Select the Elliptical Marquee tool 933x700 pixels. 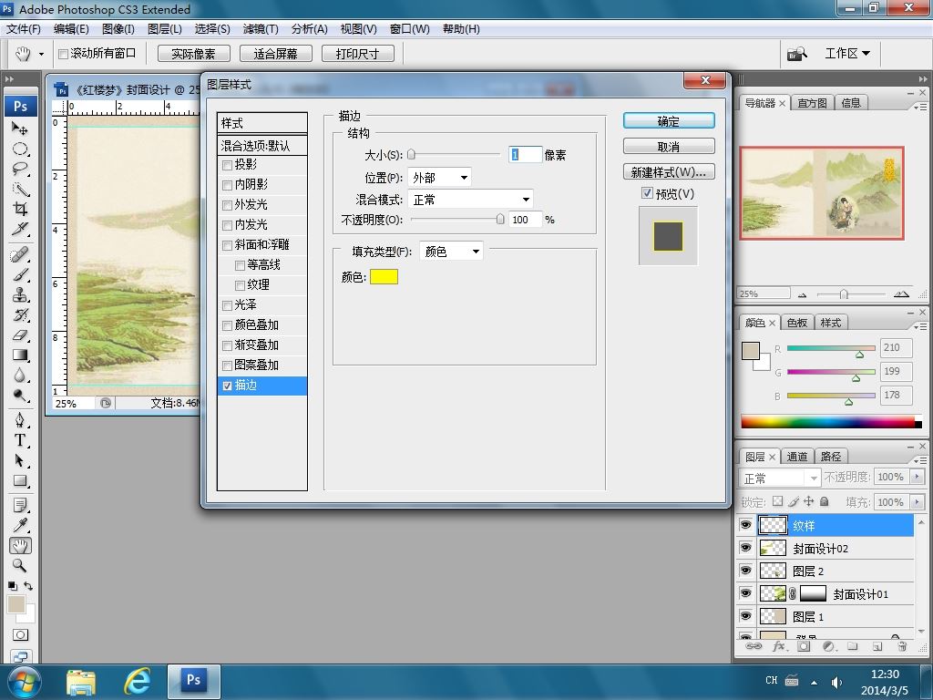20,149
